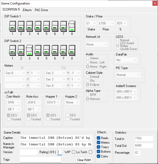
Task: Open Meters In Sec 8 dropdown
Action: [15, 73]
